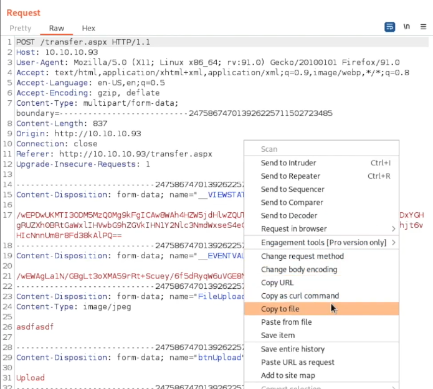The image size is (433, 389).
Task: Toggle the word wrap icon
Action: pyautogui.click(x=390, y=27)
